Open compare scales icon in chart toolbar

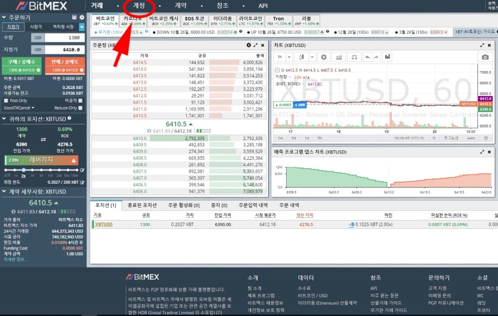click(x=354, y=57)
